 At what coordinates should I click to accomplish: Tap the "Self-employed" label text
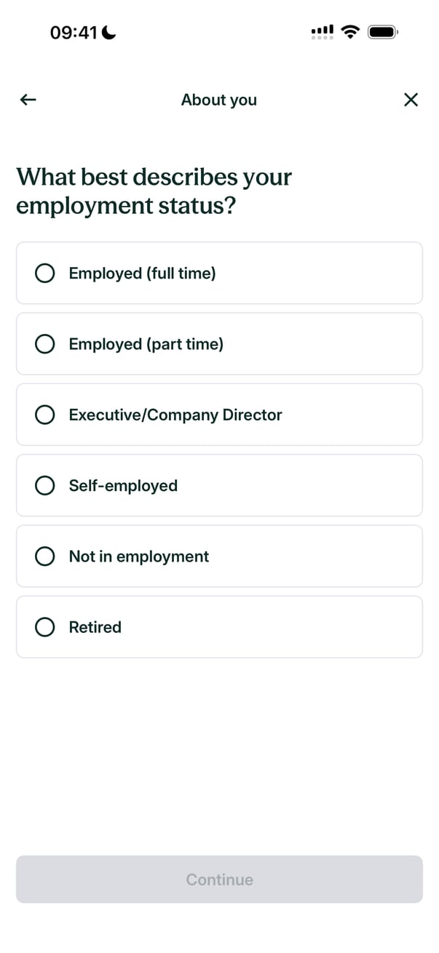123,485
